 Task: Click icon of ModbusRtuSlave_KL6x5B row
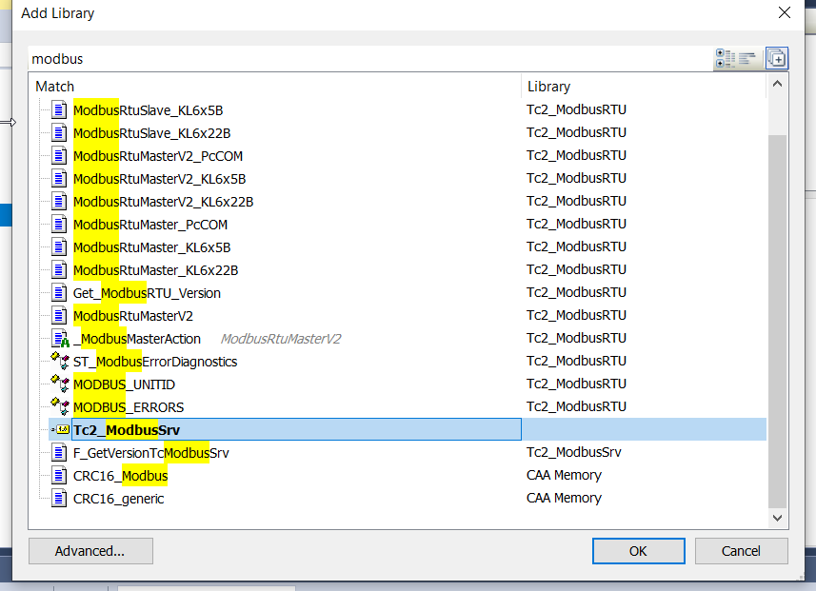59,110
